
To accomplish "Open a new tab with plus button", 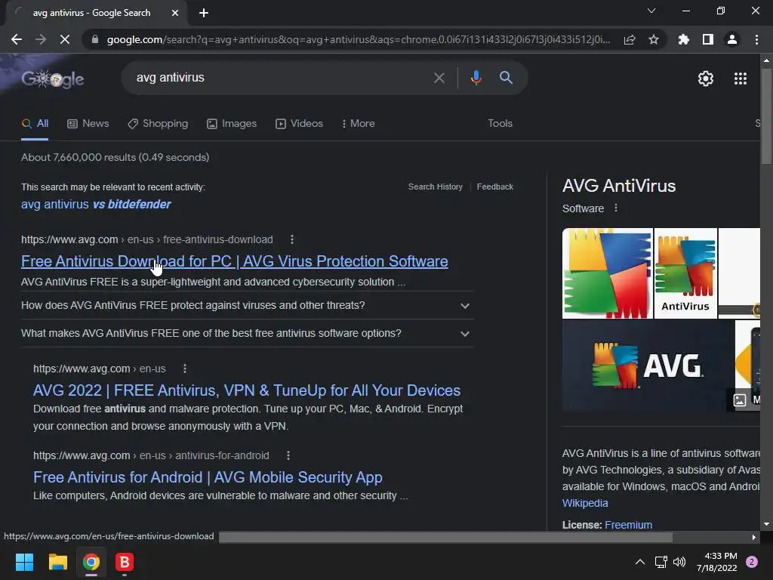I will coord(204,13).
